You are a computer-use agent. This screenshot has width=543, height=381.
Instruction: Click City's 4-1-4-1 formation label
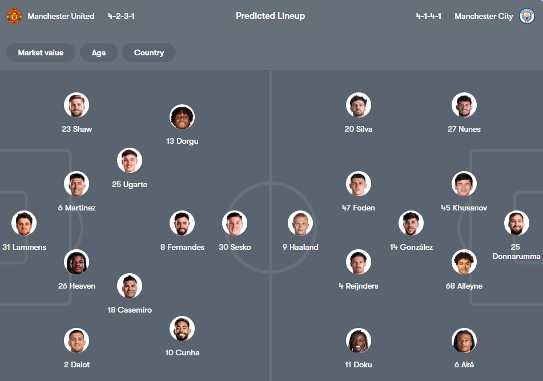click(428, 16)
